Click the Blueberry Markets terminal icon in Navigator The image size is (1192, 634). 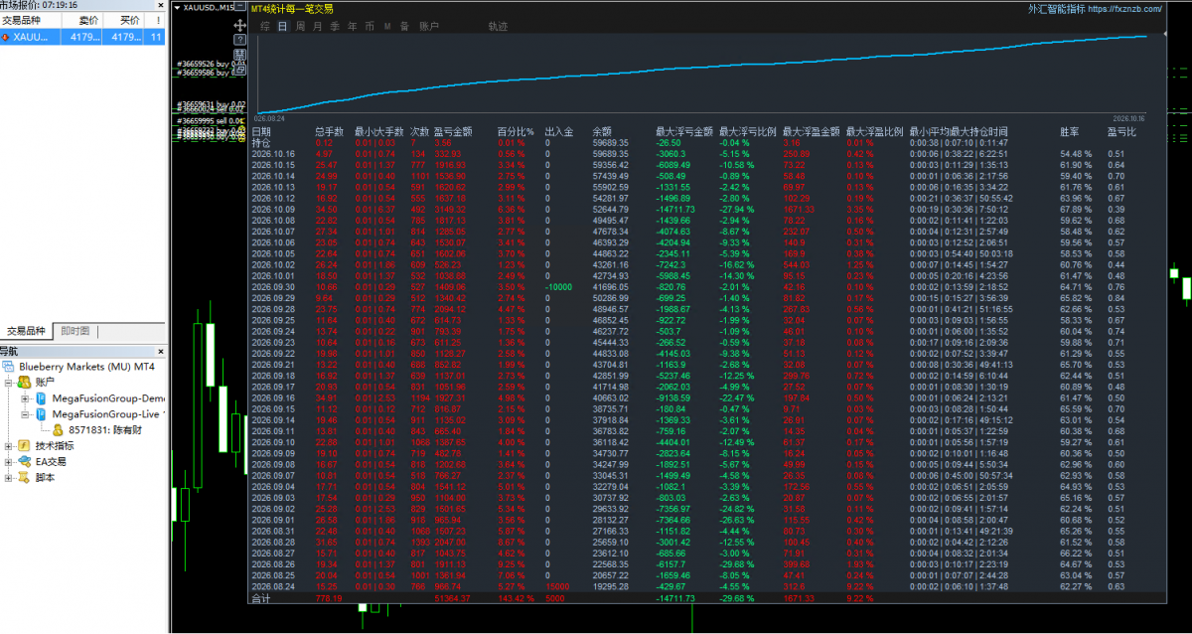(9, 367)
